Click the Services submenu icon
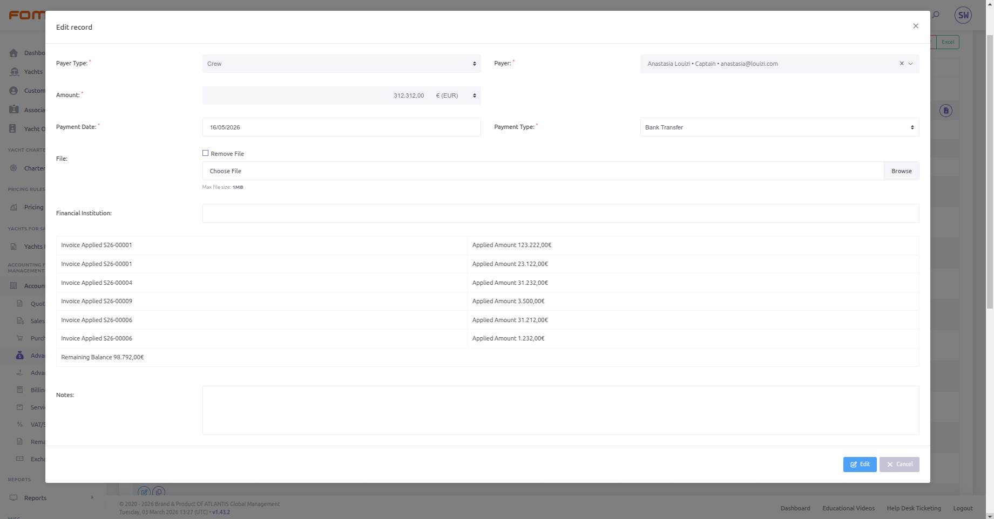This screenshot has height=519, width=994. pyautogui.click(x=20, y=407)
